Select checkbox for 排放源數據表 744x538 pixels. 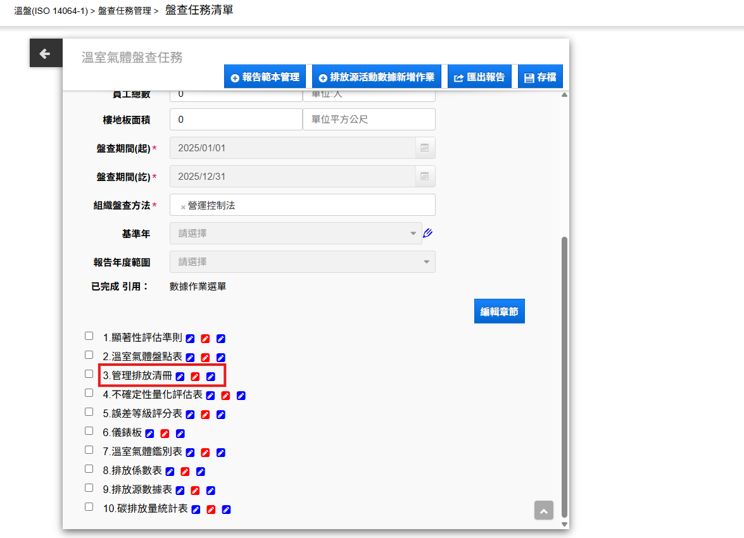pos(89,488)
